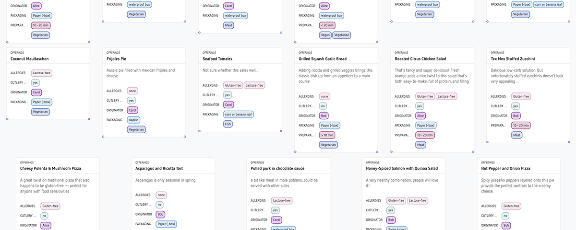576x230 pixels.
Task: Click the Seafood Tamales card heading
Action: click(x=217, y=59)
